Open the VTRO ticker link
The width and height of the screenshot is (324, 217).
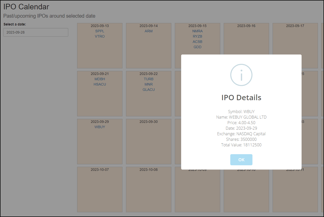(100, 36)
